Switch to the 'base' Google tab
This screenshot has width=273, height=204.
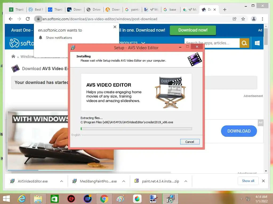171,10
